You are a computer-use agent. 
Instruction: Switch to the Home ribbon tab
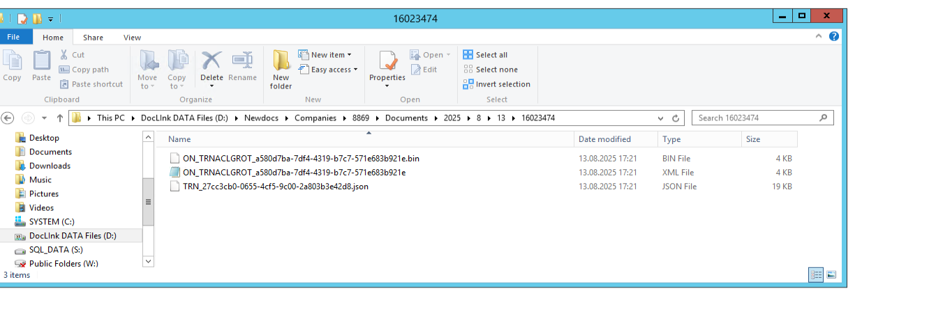(x=53, y=38)
